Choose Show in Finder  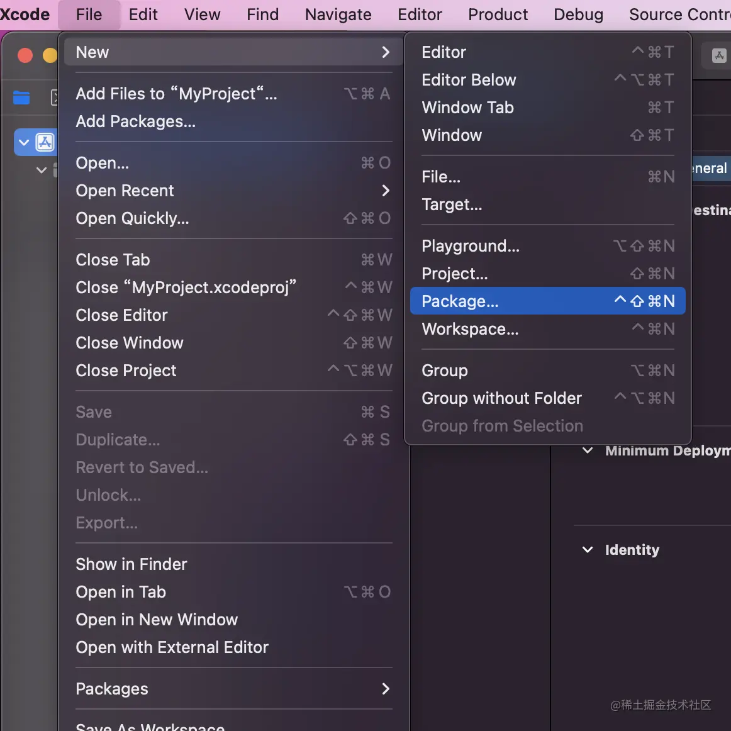[x=233, y=564]
